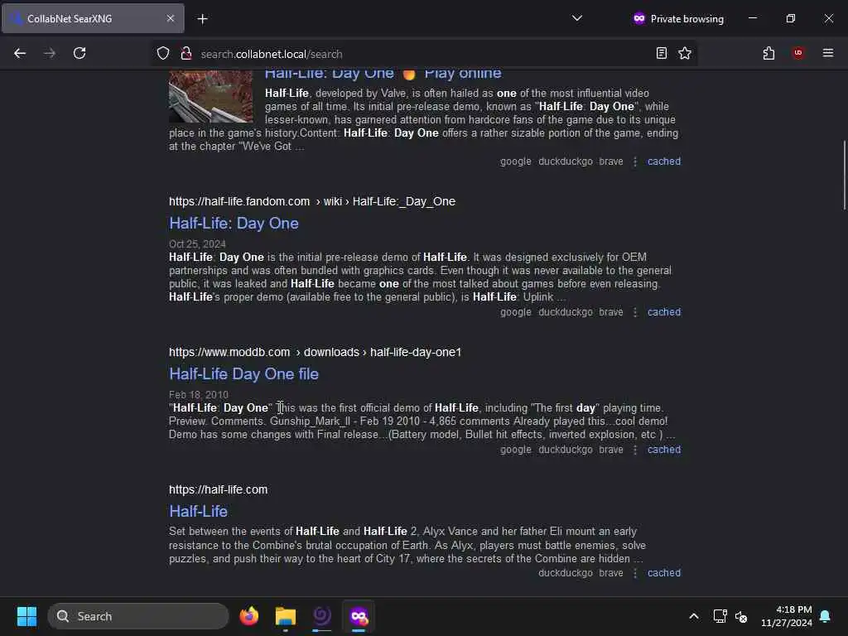Click google engine label under fandom result
The width and height of the screenshot is (848, 636).
click(515, 312)
